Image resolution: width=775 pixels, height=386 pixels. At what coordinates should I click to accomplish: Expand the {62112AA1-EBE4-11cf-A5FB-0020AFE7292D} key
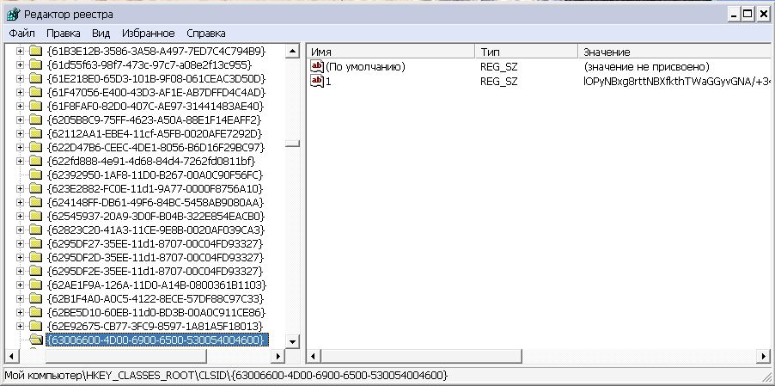(21, 133)
